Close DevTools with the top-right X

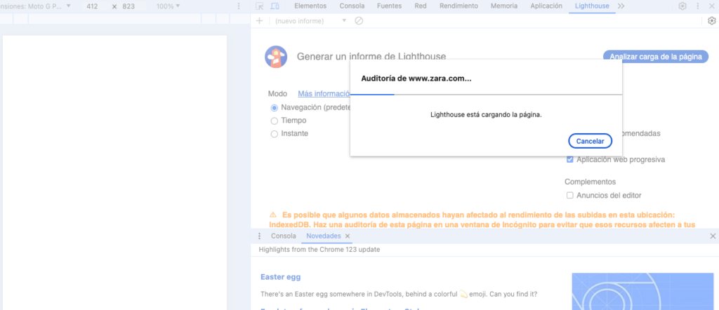click(x=712, y=6)
